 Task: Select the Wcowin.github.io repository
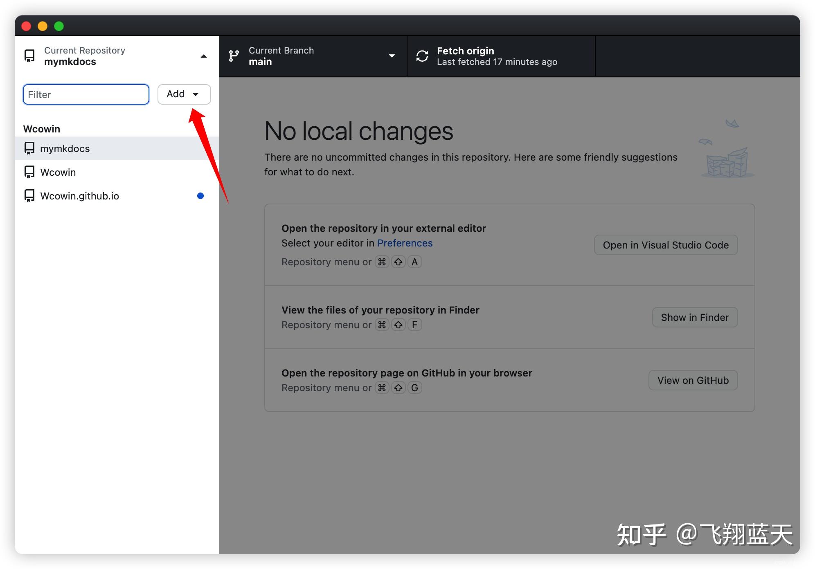tap(80, 195)
